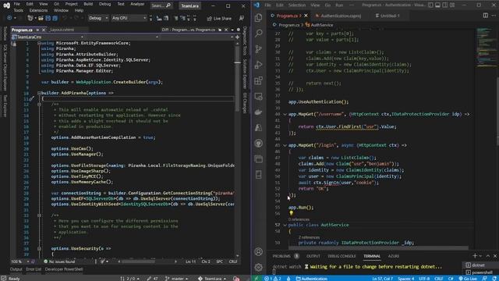Toggle secondary sidebar icon in VS Code title bar
The width and height of the screenshot is (499, 281).
pyautogui.click(x=445, y=5)
